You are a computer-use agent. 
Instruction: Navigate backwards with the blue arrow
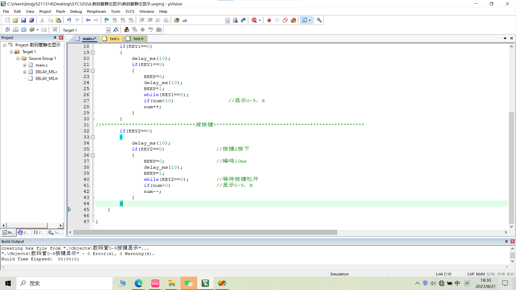pos(88,20)
